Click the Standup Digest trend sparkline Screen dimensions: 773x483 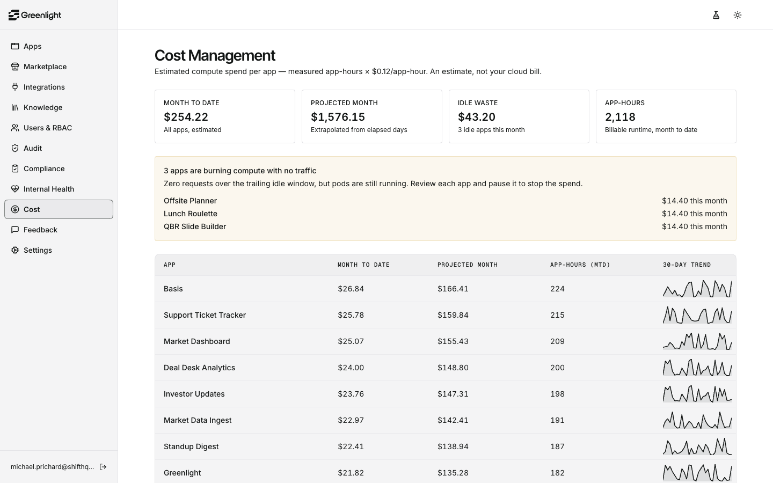pos(697,447)
